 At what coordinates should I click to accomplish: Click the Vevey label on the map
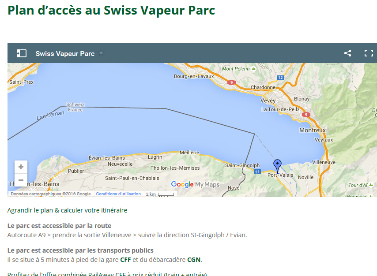click(x=268, y=101)
